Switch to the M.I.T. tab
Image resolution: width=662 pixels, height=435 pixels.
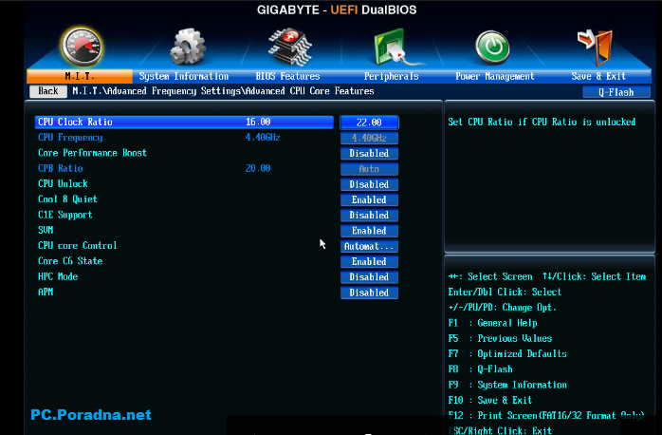pyautogui.click(x=80, y=77)
